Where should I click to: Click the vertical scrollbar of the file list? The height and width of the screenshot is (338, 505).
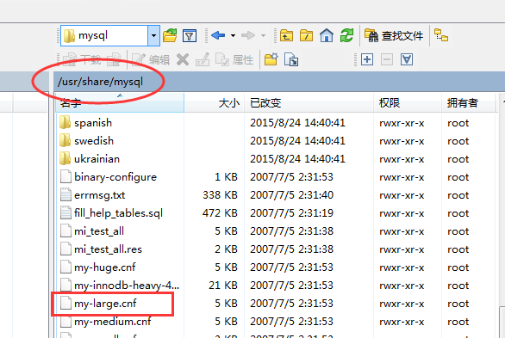tap(502, 215)
